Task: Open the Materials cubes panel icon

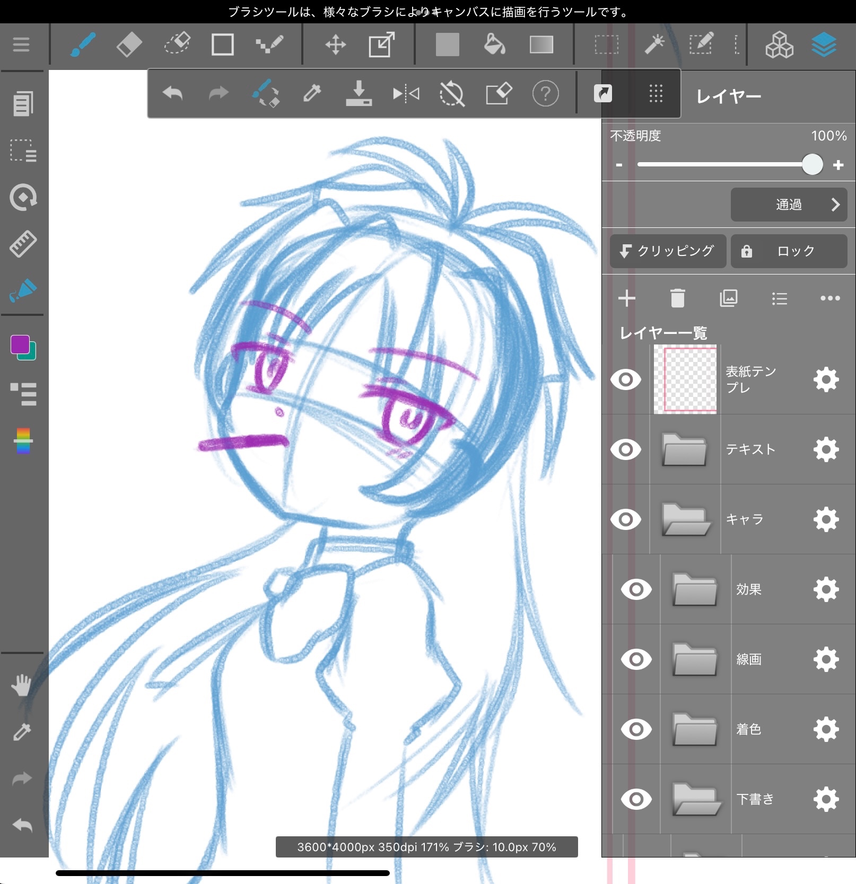Action: 779,45
